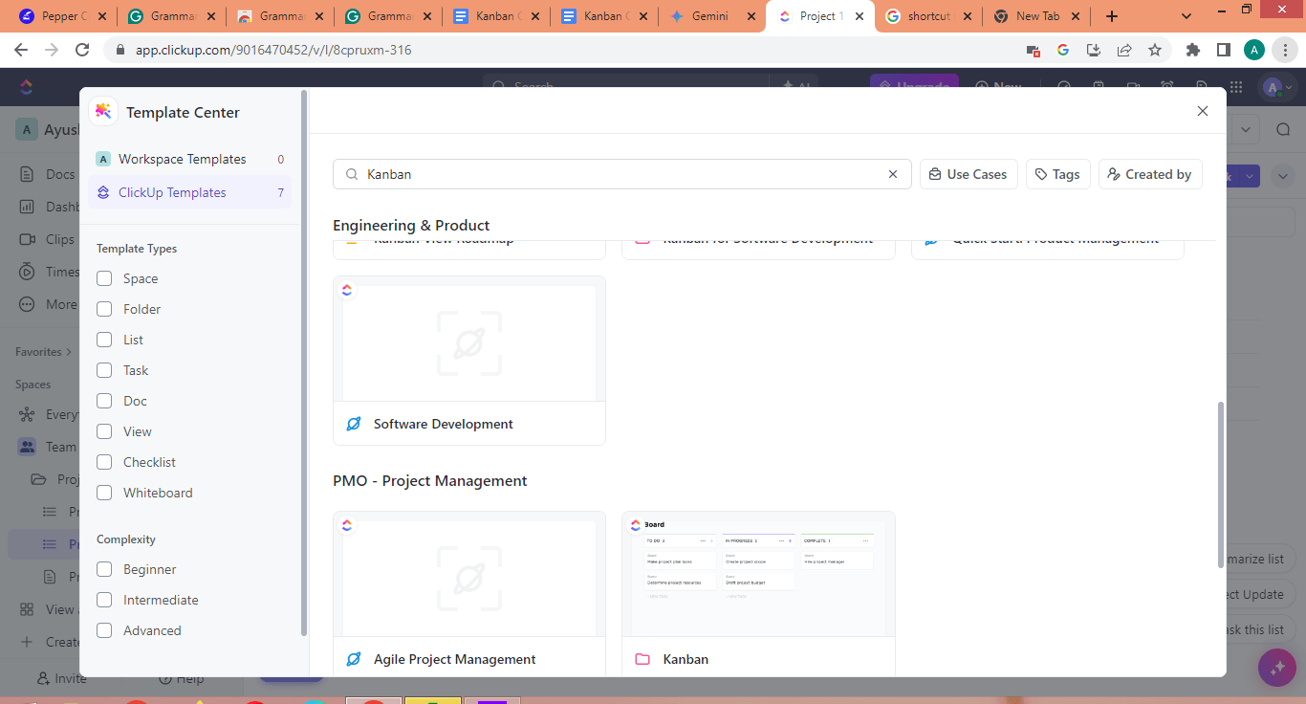Switch to the shortcut Google search tab
The image size is (1306, 704).
928,16
